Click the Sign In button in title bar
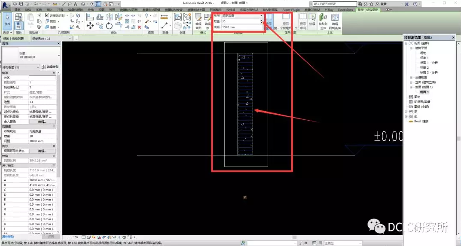Screen dimensions: 461x246 click(382, 4)
